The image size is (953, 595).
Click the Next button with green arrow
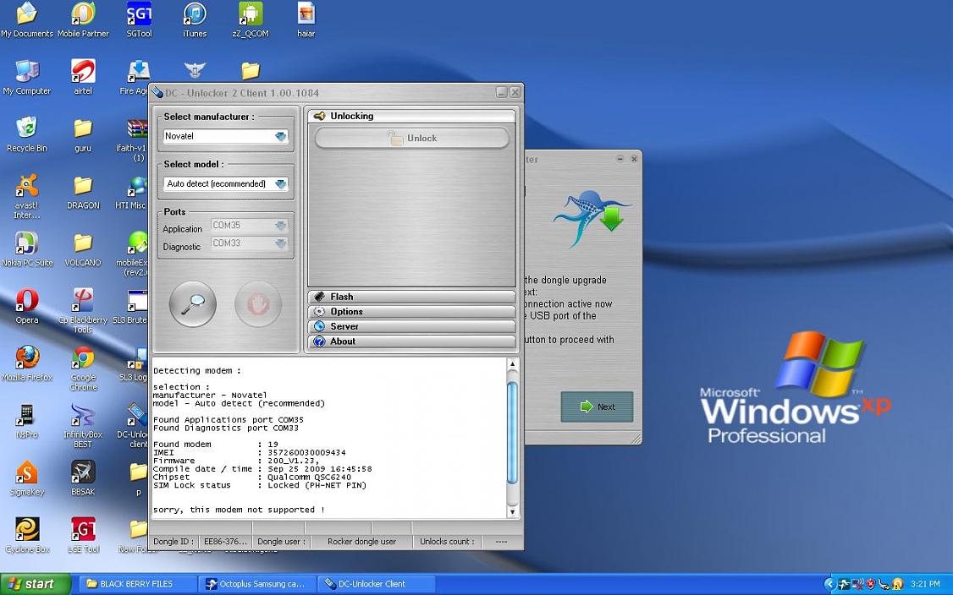[597, 407]
